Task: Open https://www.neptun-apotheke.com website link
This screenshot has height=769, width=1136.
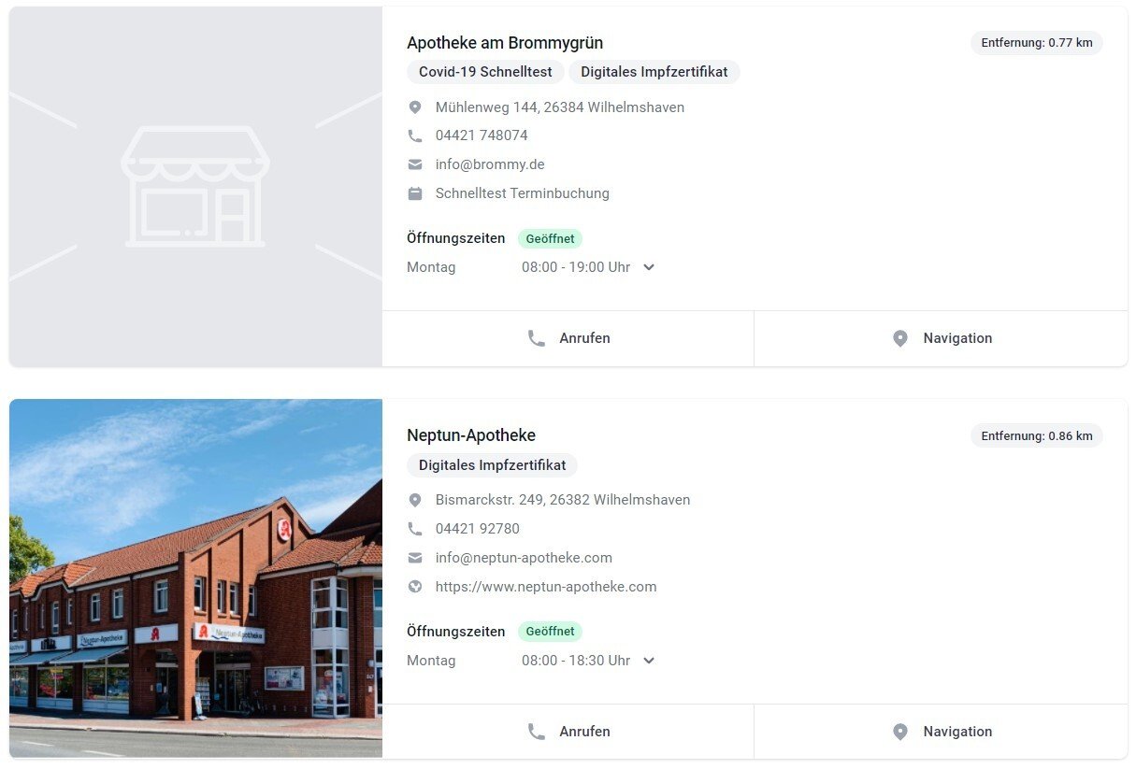Action: [546, 587]
